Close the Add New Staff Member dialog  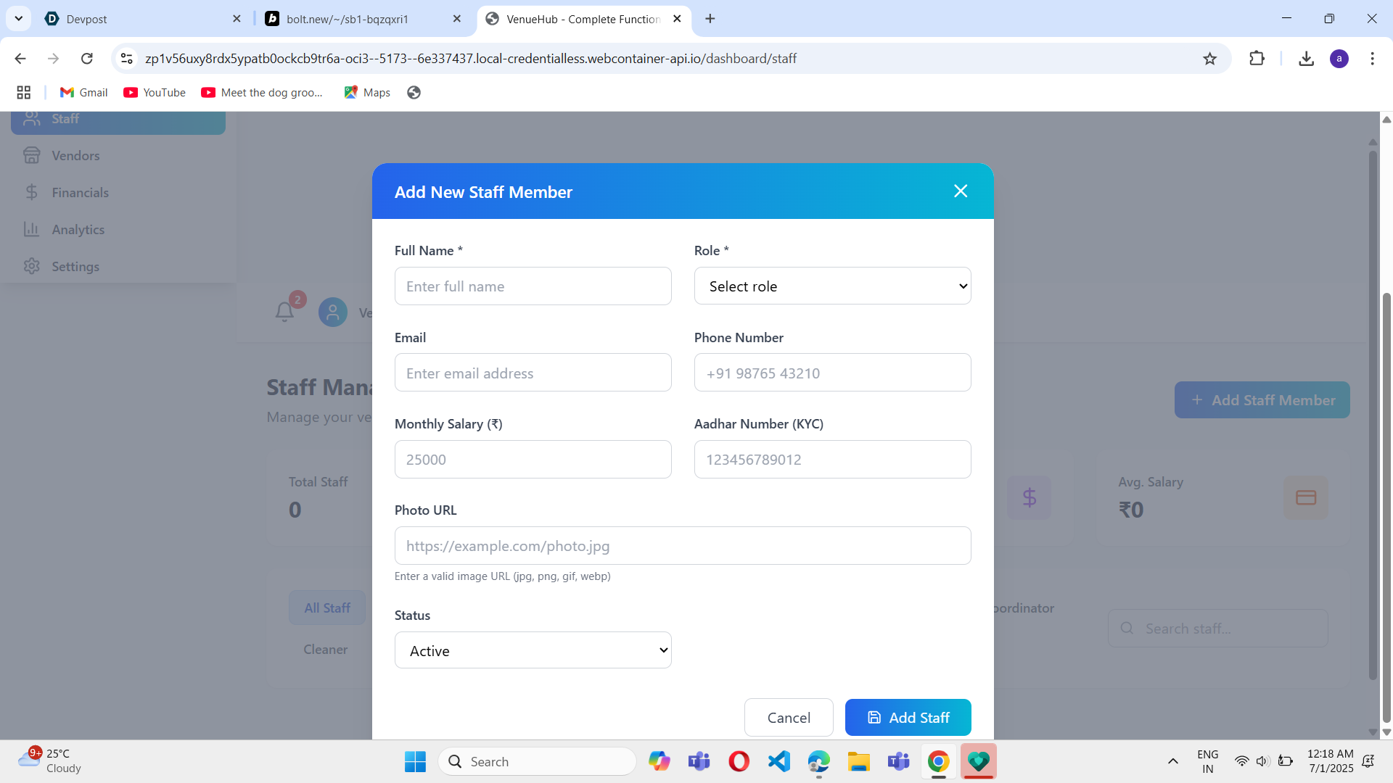(x=961, y=191)
